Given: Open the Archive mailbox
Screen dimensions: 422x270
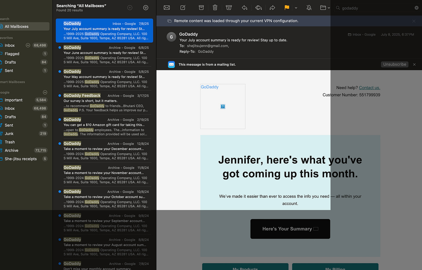Looking at the screenshot, I should [25, 151].
